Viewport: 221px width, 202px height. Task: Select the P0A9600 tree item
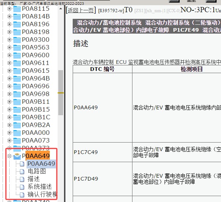tap(36, 55)
